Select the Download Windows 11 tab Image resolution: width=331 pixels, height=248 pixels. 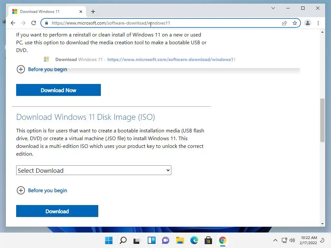click(47, 12)
